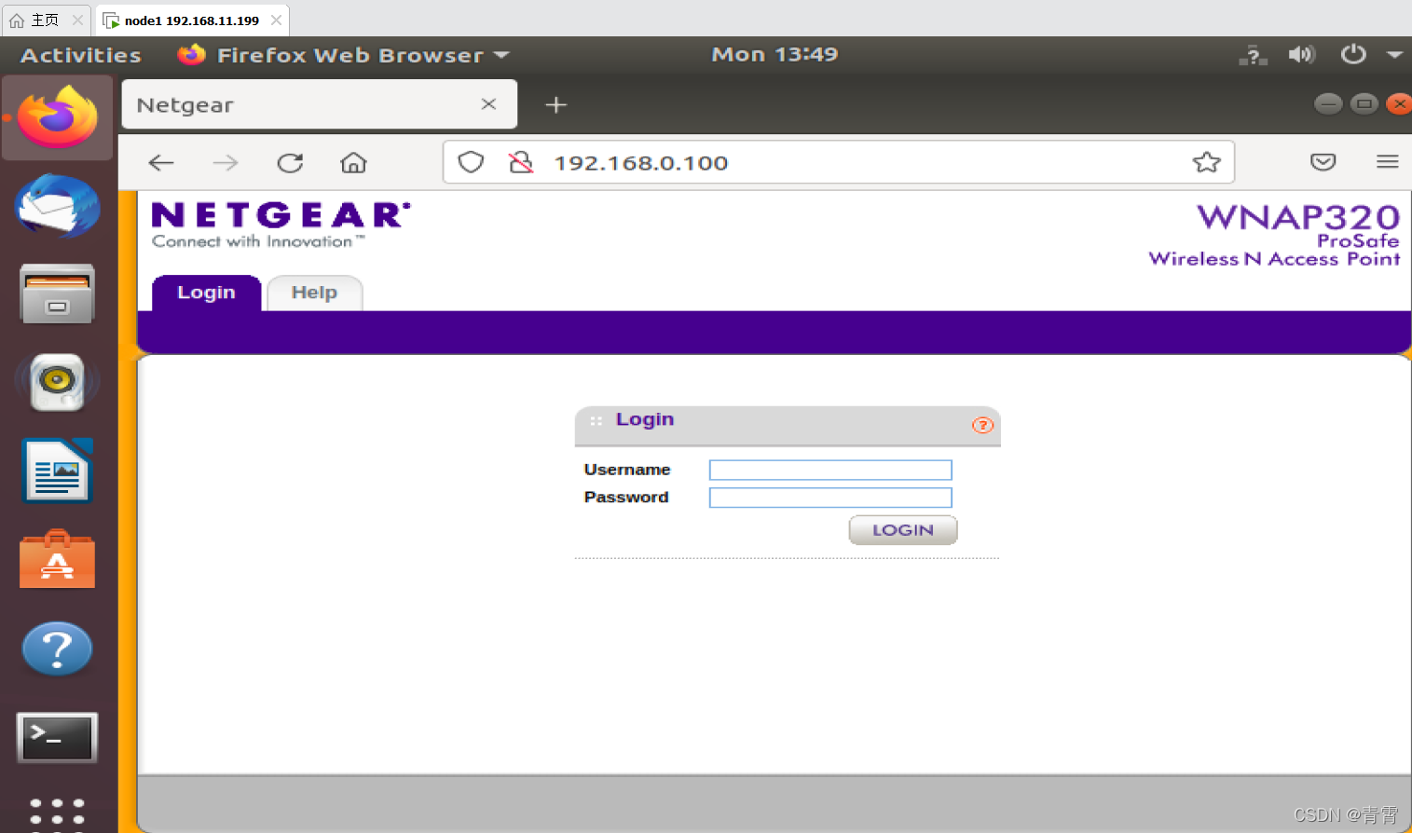This screenshot has width=1412, height=833.
Task: Click the LOGIN button
Action: 902,530
